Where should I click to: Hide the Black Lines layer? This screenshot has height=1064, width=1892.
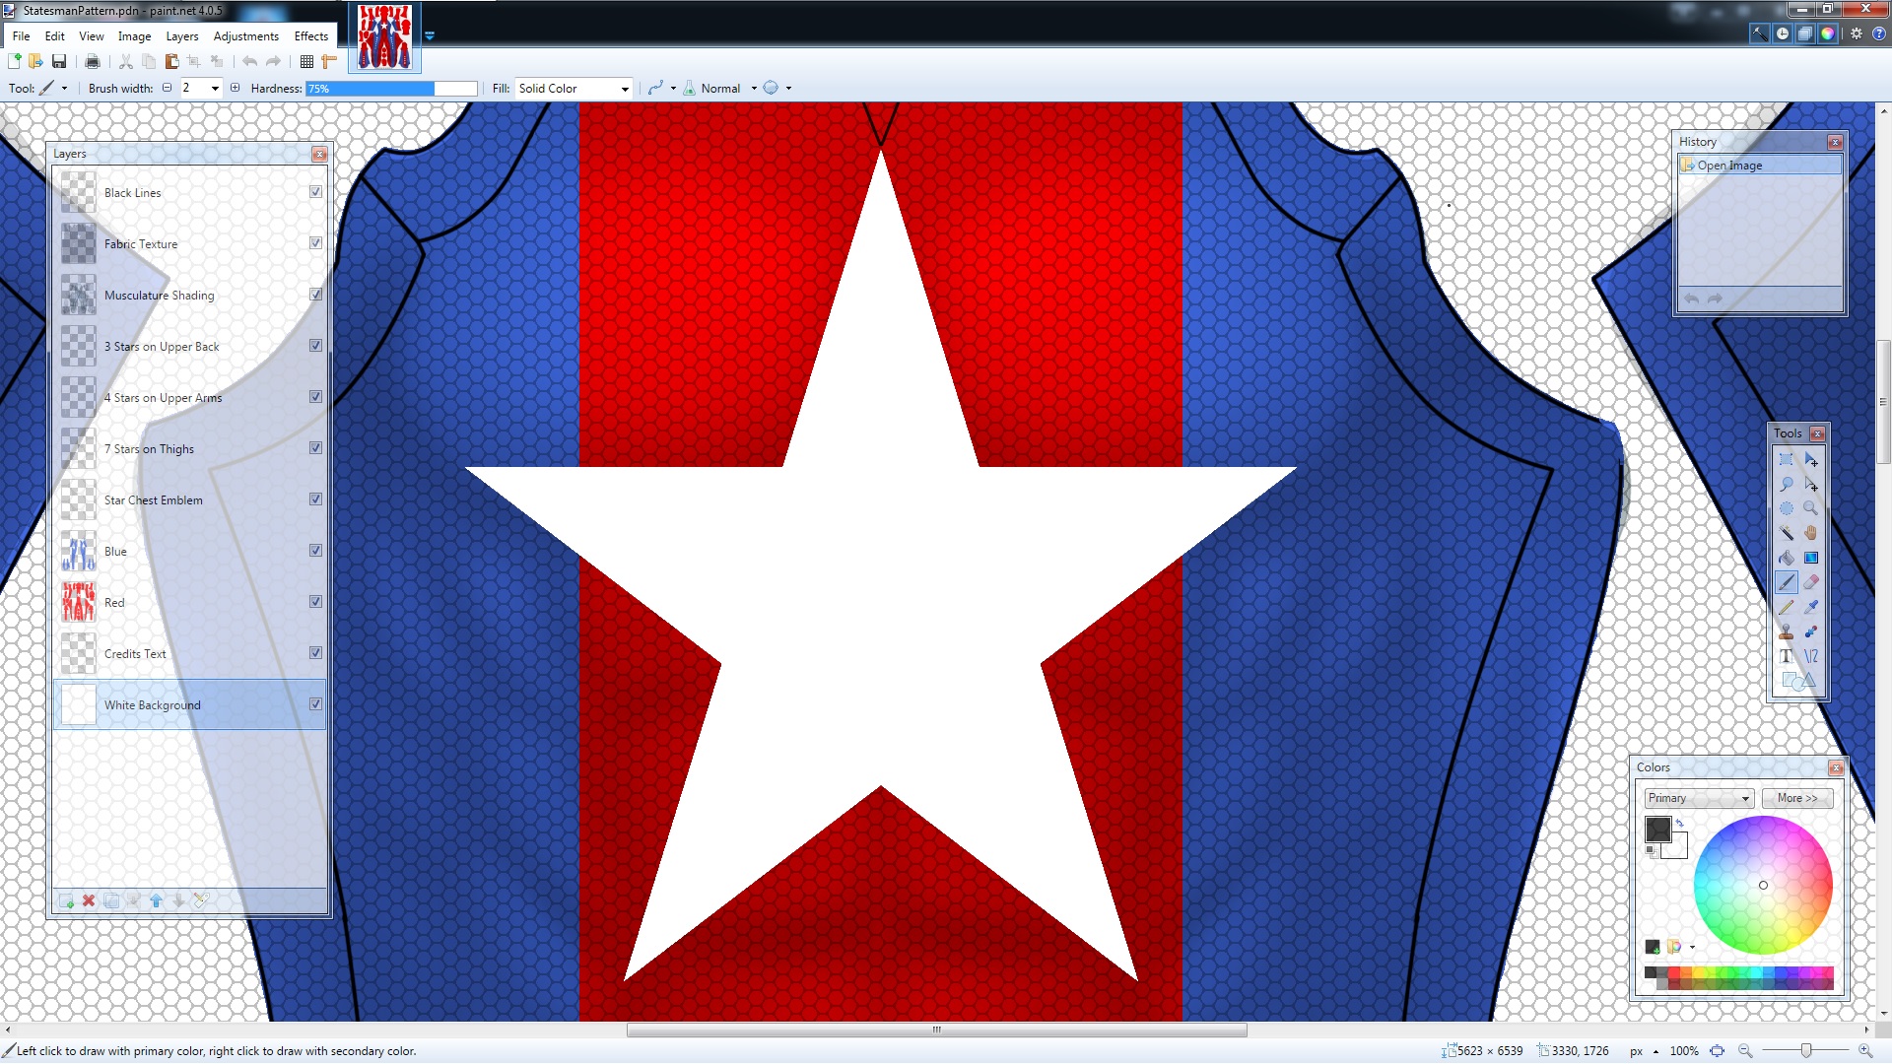tap(315, 192)
